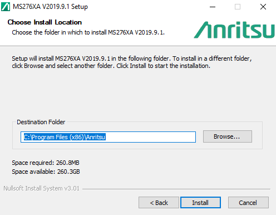
Task: Click the "Space required: 260.8MB" text
Action: pos(46,163)
